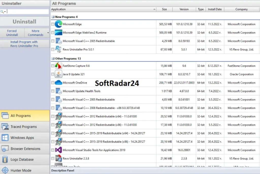The height and width of the screenshot is (174, 260).
Task: Collapse the Other Programs group
Action: point(53,58)
